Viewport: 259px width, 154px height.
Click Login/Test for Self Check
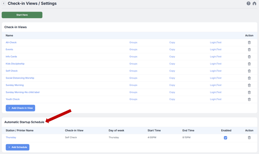point(216,71)
